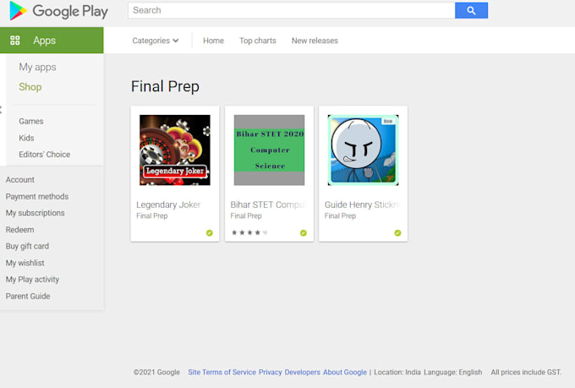
Task: Open Guide Henry Stickman app thumbnail
Action: click(x=363, y=150)
